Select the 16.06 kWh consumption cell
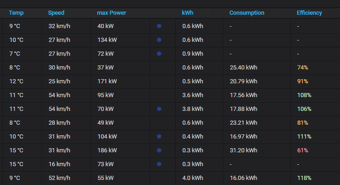340x185 pixels. tap(244, 178)
